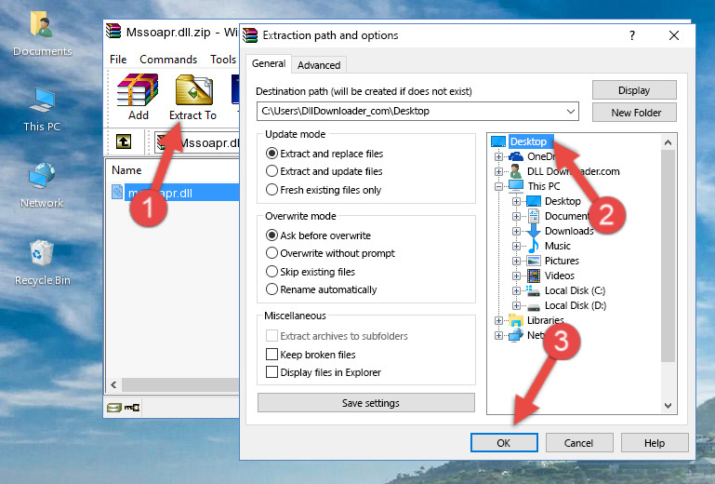This screenshot has height=484, width=715.
Task: Select Skip existing files option
Action: click(x=310, y=272)
